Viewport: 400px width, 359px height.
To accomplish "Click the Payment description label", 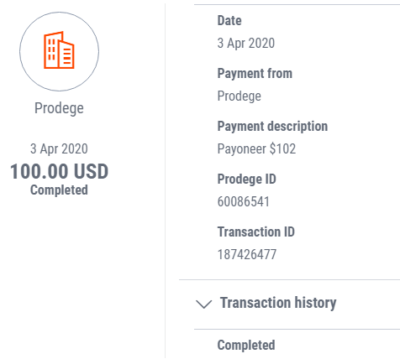I will click(272, 127).
